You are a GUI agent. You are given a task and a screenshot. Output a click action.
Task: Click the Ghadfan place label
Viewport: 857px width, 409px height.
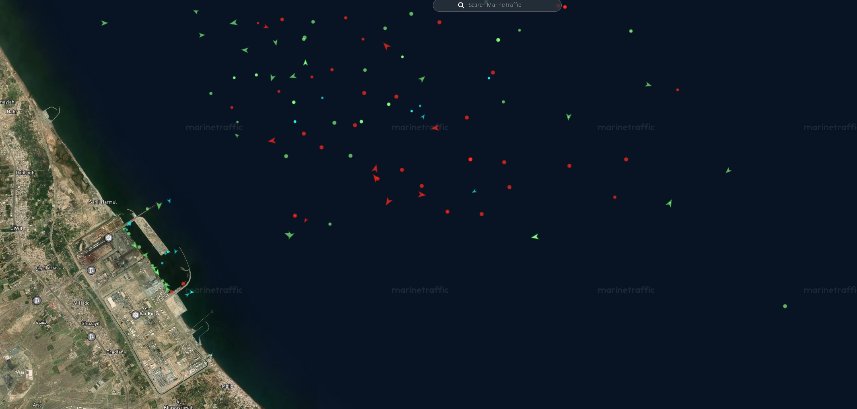tap(115, 352)
